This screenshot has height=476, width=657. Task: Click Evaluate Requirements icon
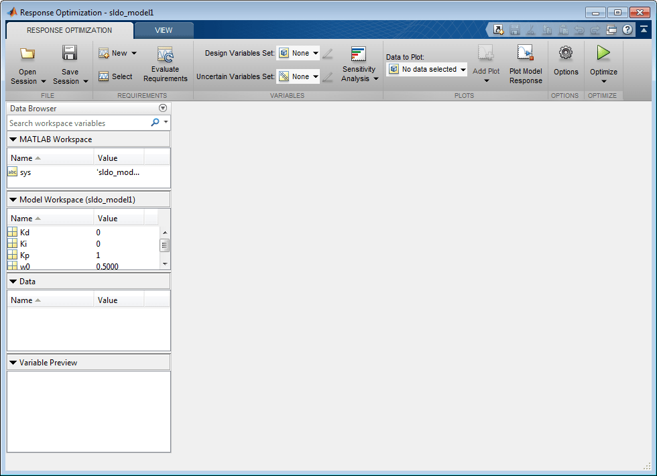165,54
